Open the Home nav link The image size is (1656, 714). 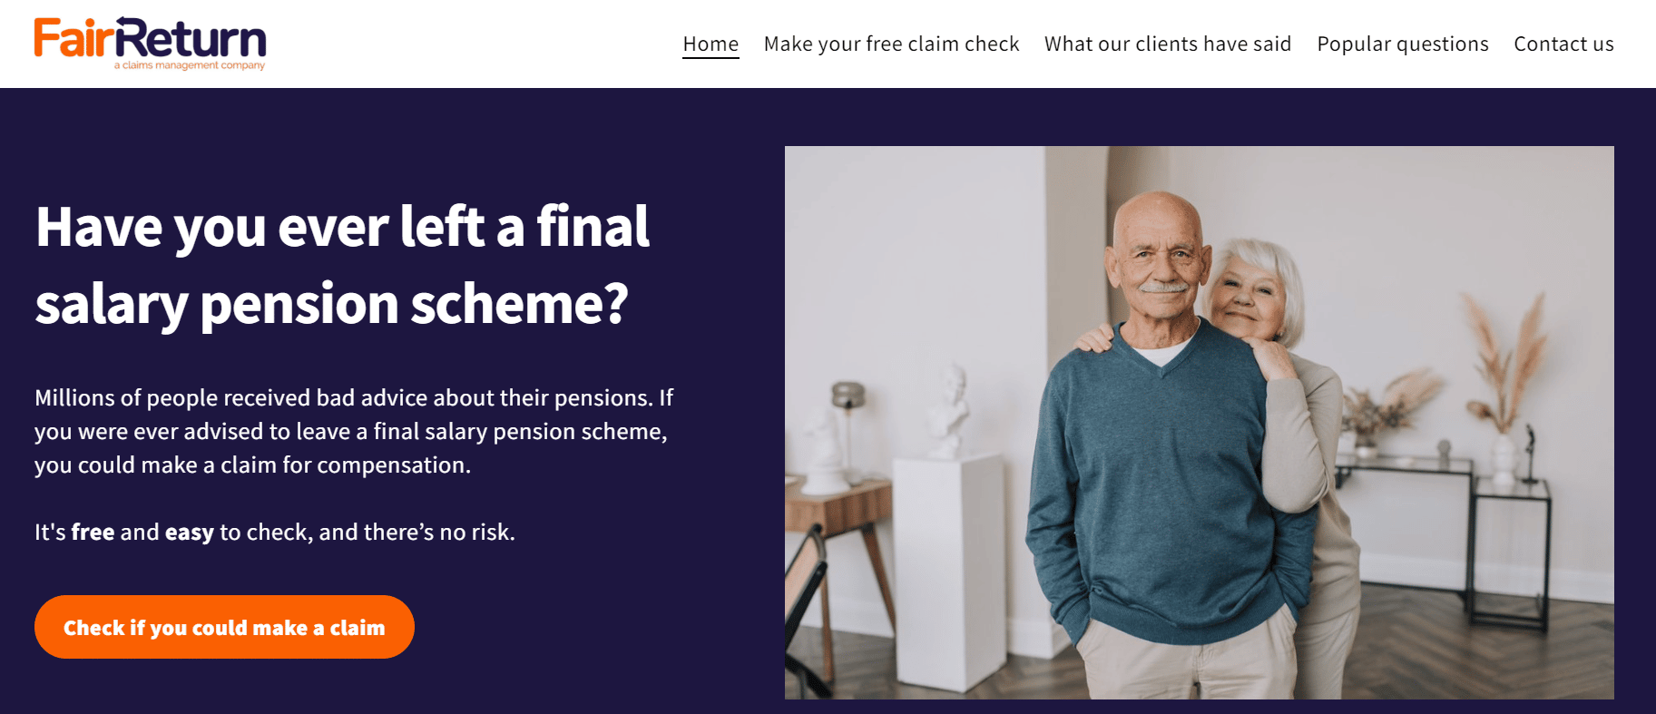point(710,44)
